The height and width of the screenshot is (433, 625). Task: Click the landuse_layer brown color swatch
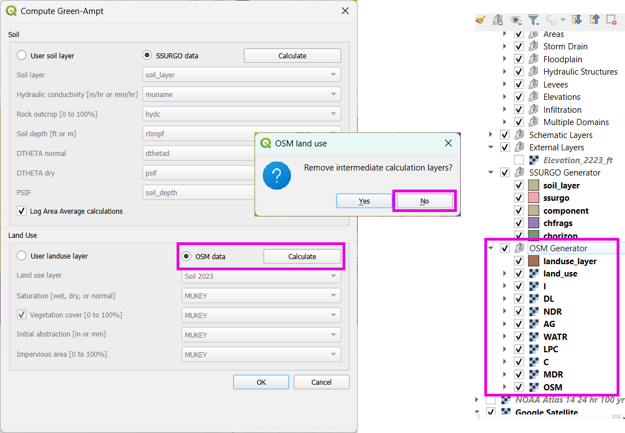(x=534, y=261)
